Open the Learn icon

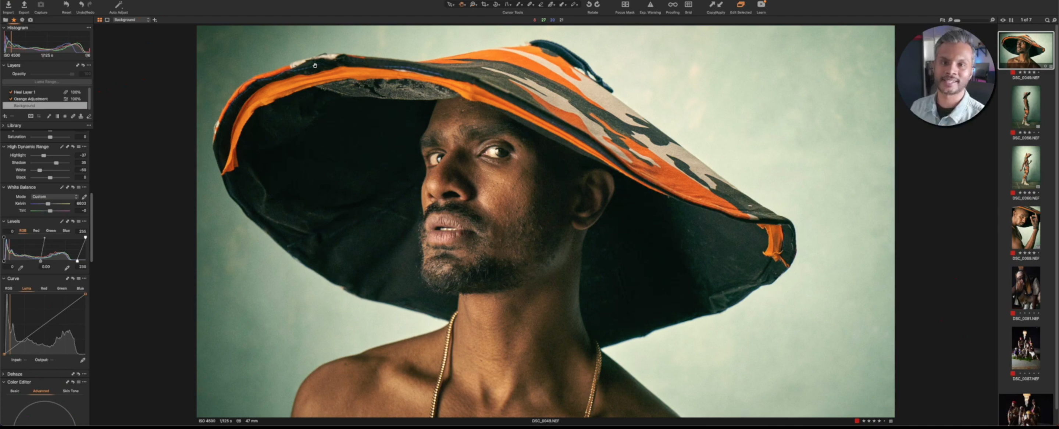click(761, 5)
